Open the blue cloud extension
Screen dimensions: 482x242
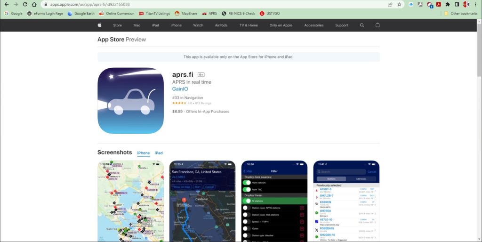click(x=411, y=4)
